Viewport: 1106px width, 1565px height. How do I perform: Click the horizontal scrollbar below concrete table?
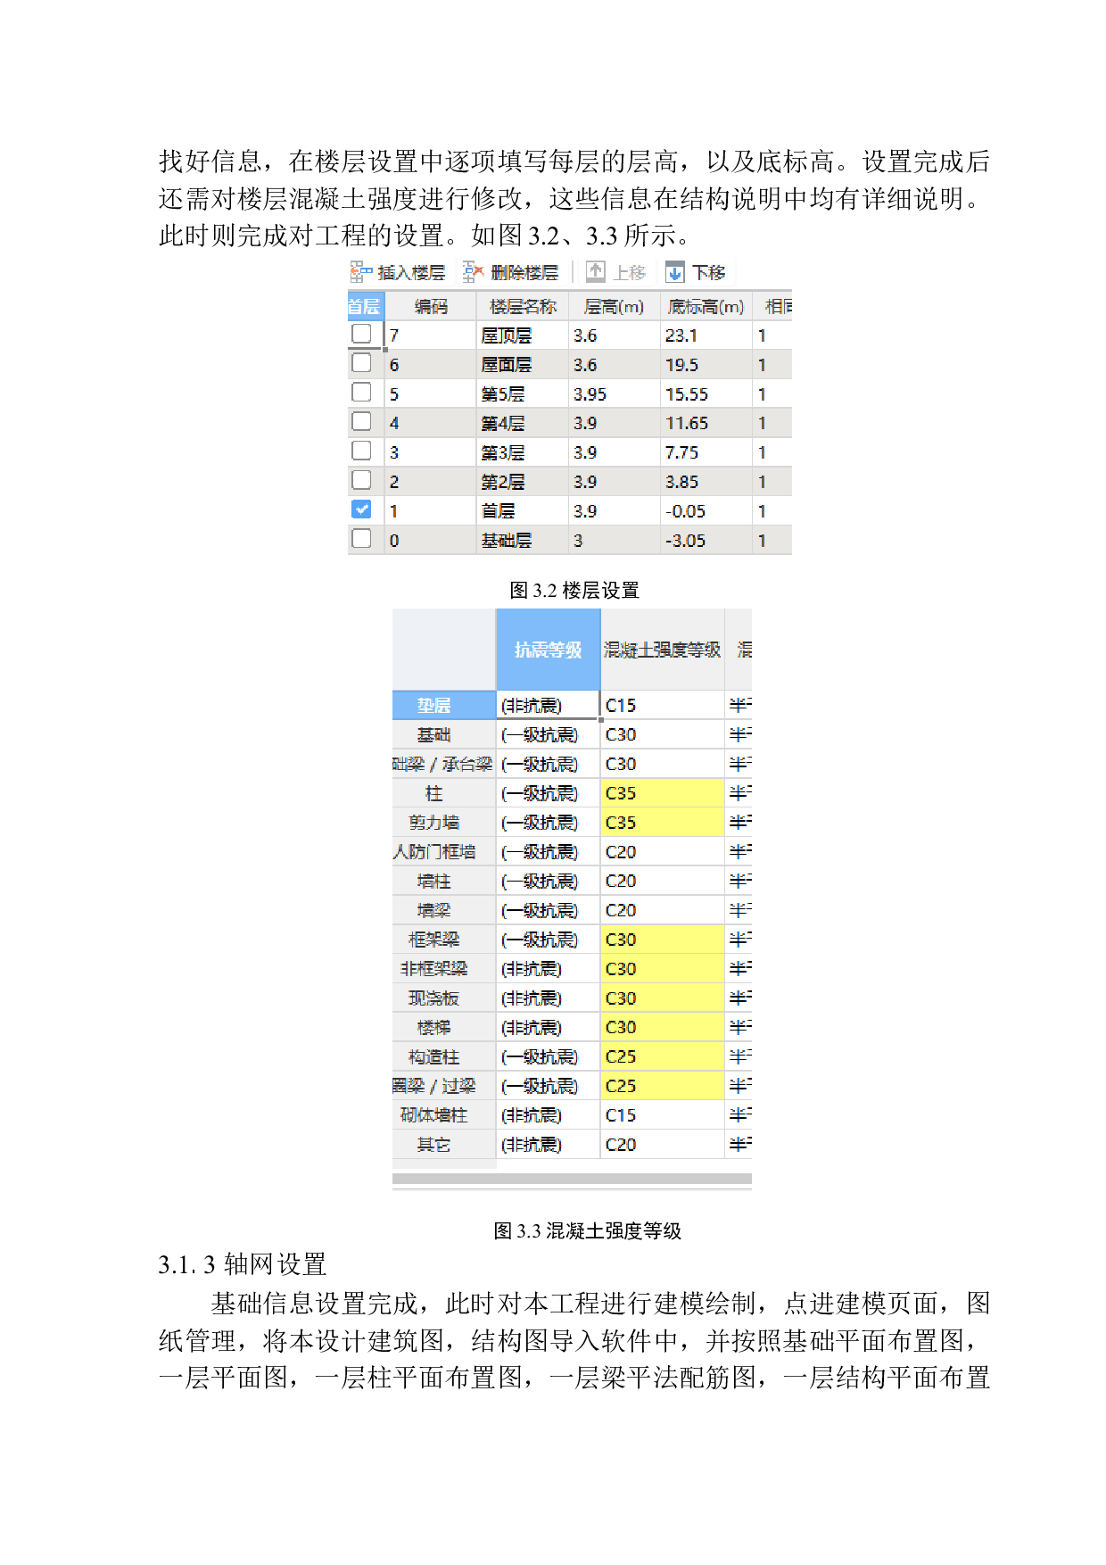pos(572,1179)
